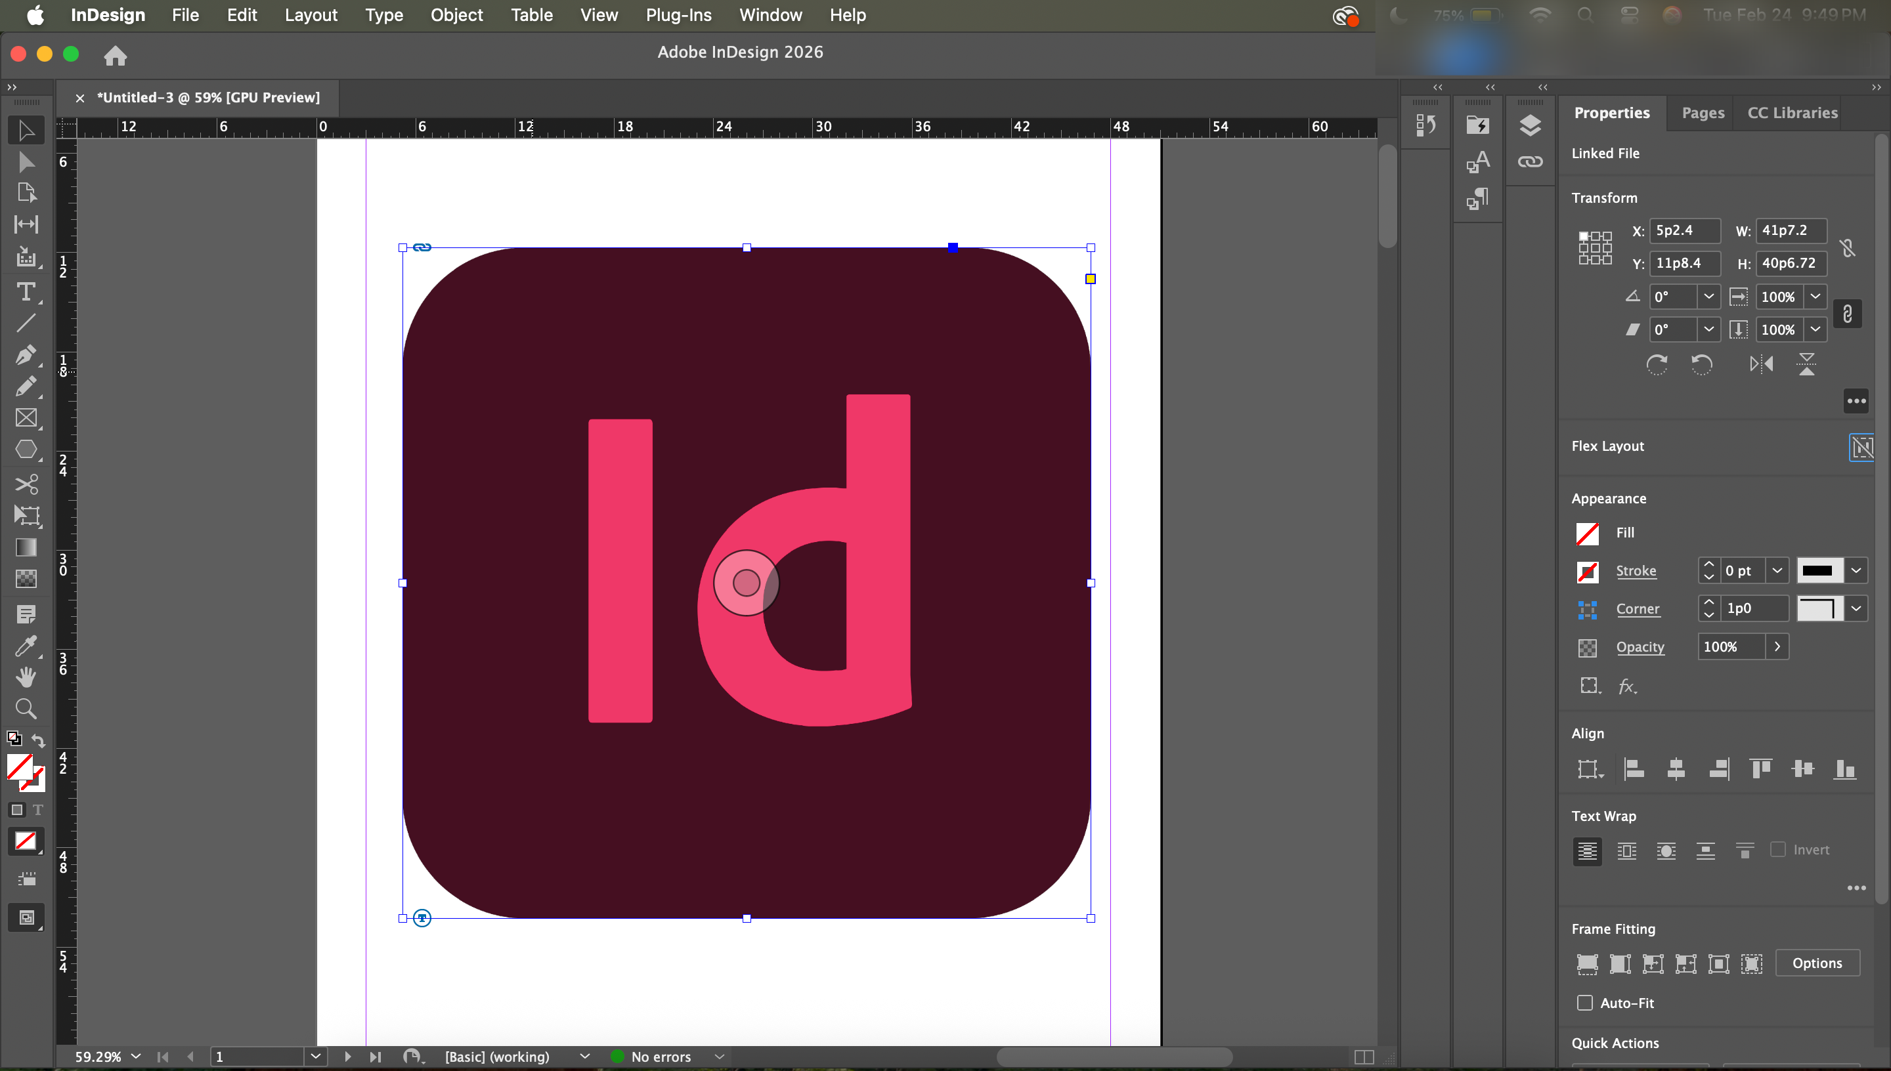Click the Fill color swatch
1891x1071 pixels.
[x=1587, y=534]
